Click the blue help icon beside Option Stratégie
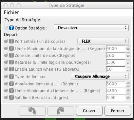 (11, 28)
